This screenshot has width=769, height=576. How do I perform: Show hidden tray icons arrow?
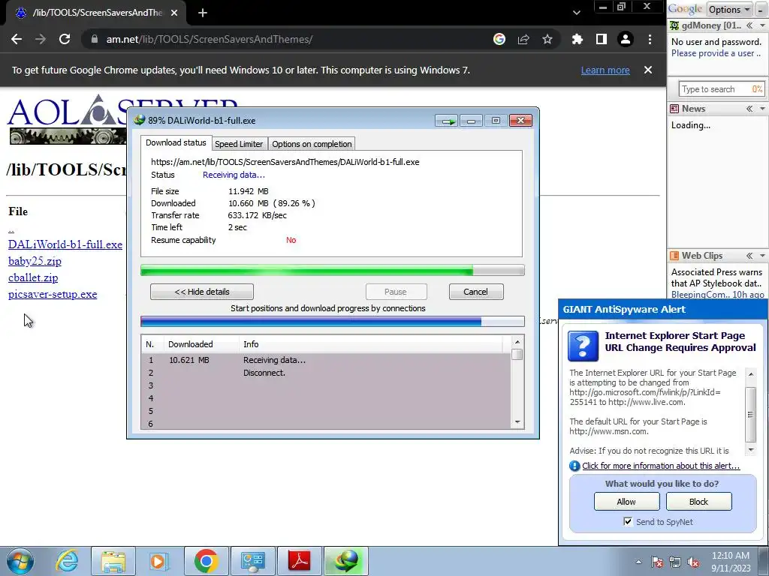click(638, 562)
